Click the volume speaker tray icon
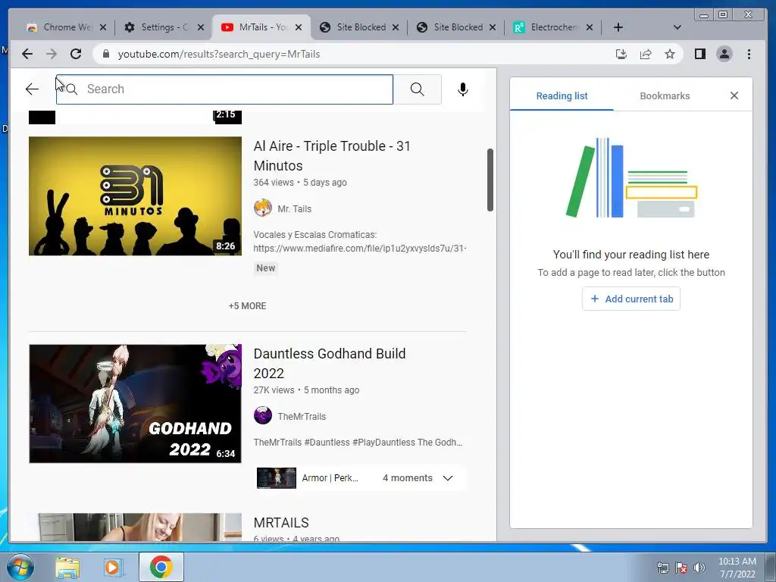The image size is (776, 582). pos(699,568)
